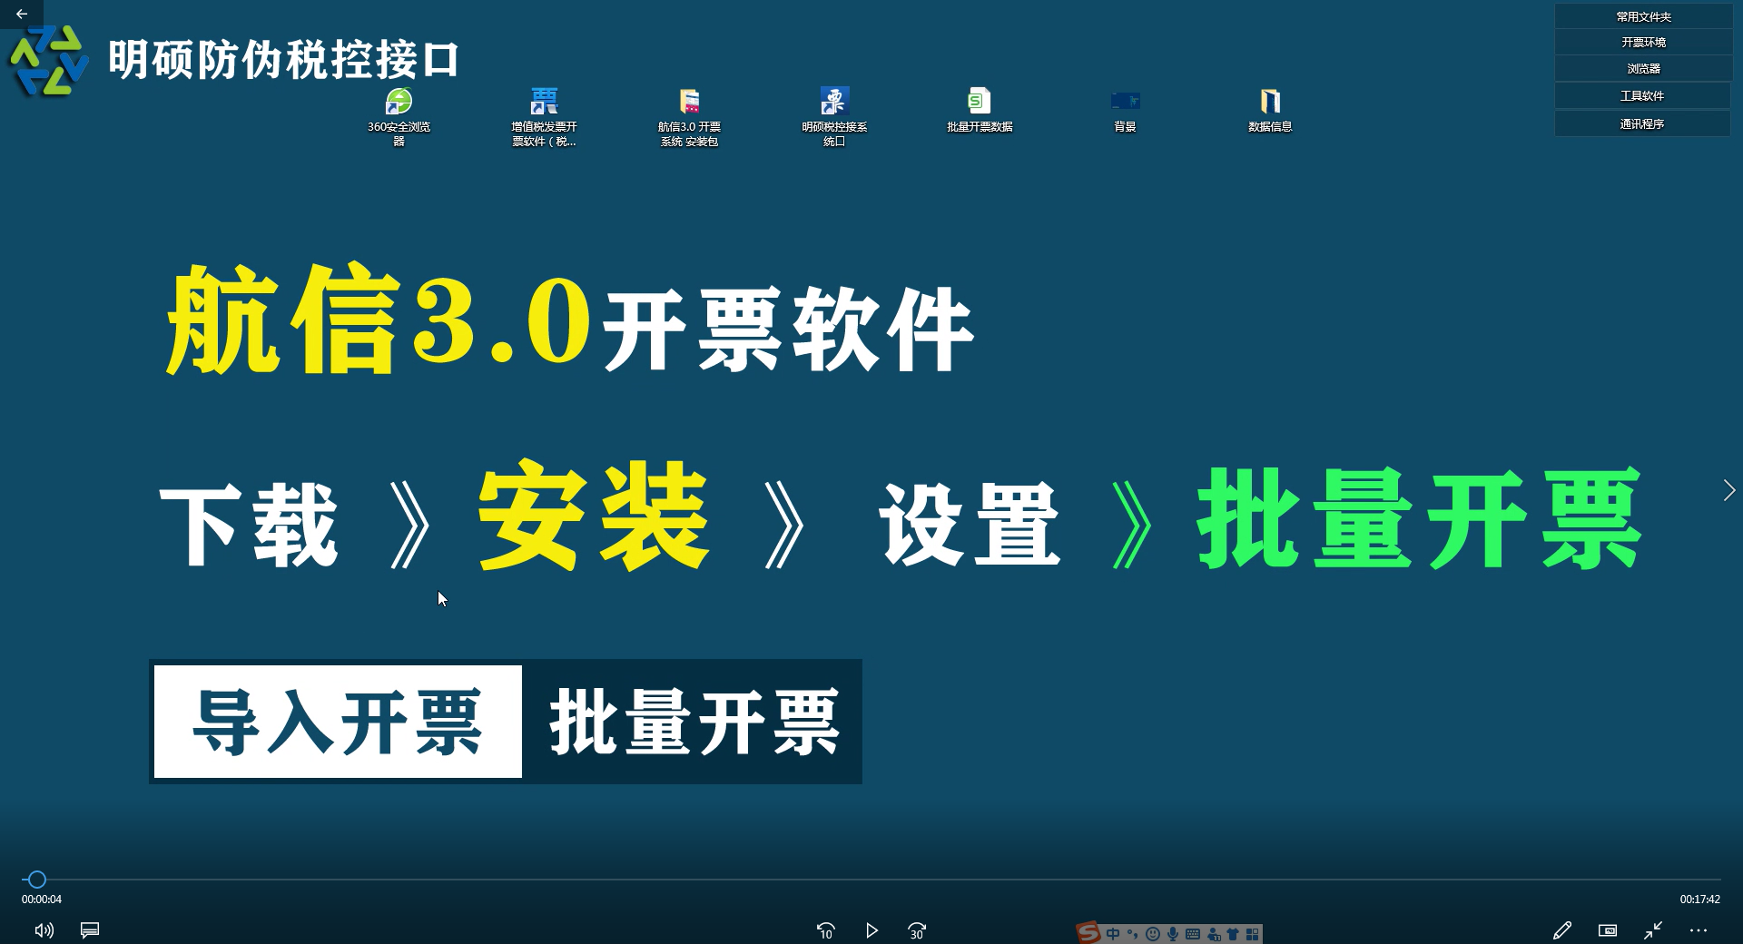The height and width of the screenshot is (944, 1743).
Task: Click the back arrow at top left
Action: tap(22, 14)
